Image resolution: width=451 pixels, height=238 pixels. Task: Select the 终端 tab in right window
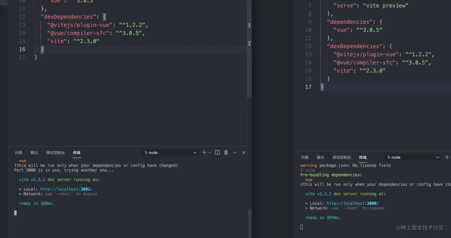(x=363, y=157)
